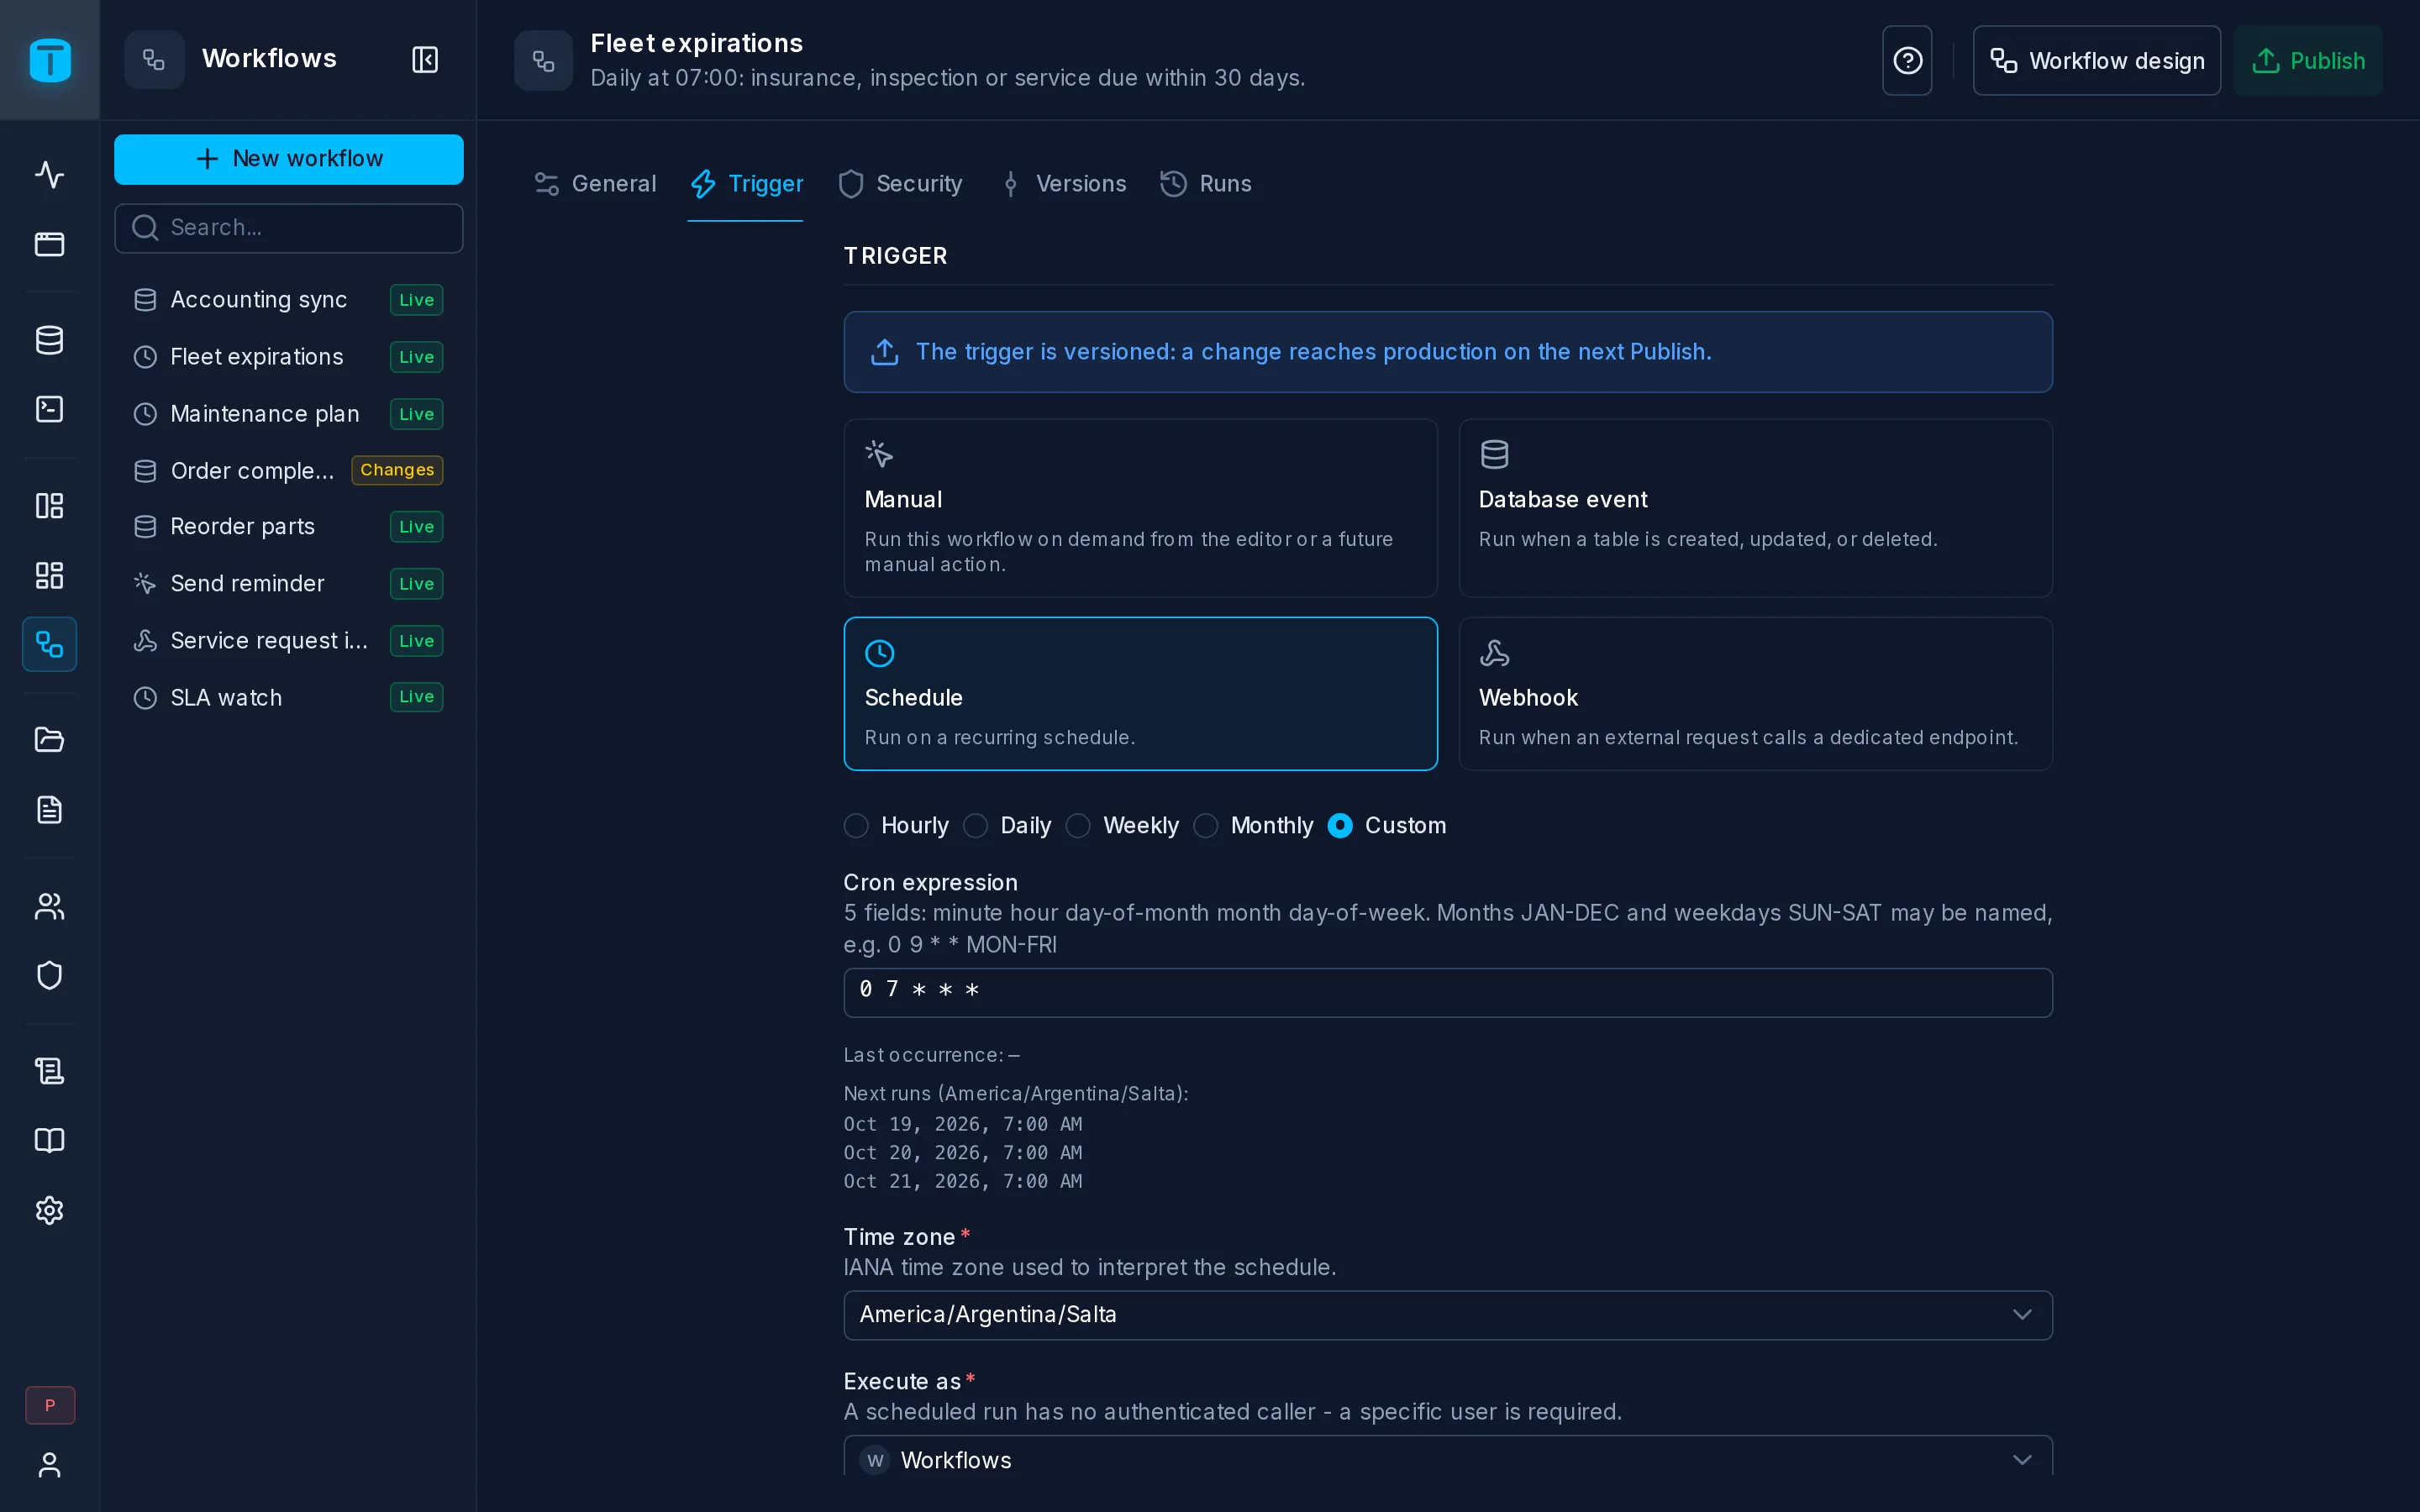This screenshot has width=2420, height=1512.
Task: Open the grid blocks icon in sidebar
Action: [49, 575]
